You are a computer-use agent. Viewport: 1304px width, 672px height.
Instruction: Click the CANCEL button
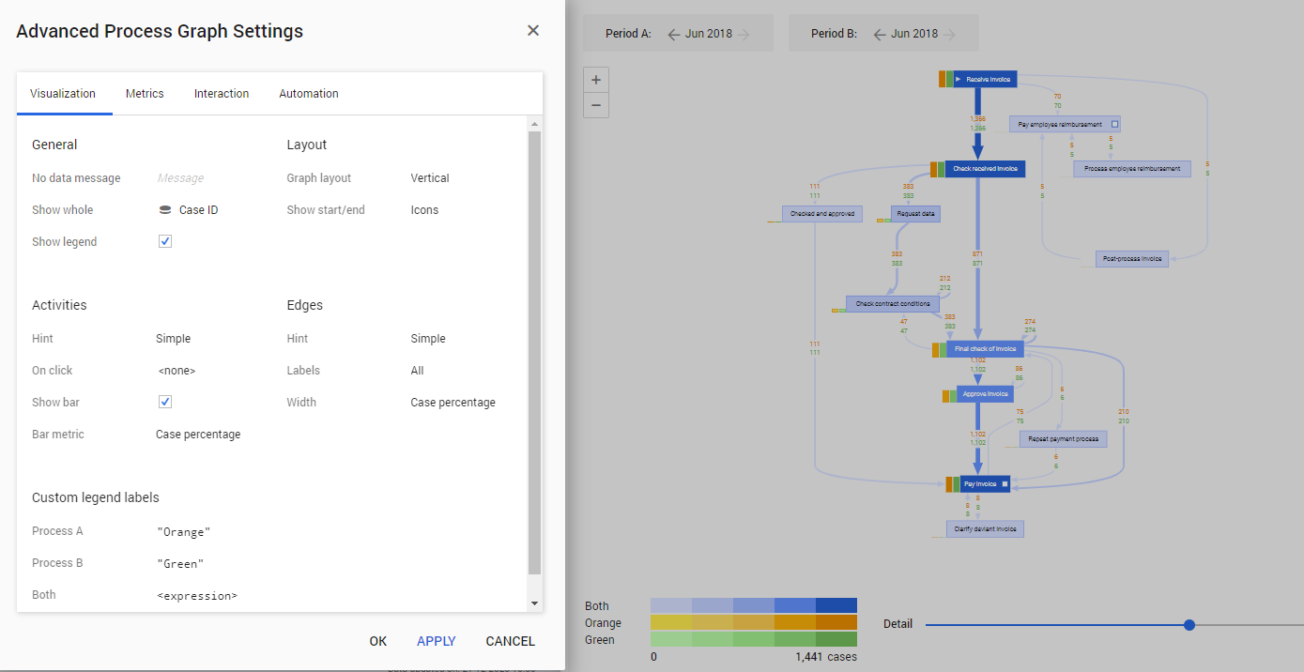[510, 641]
